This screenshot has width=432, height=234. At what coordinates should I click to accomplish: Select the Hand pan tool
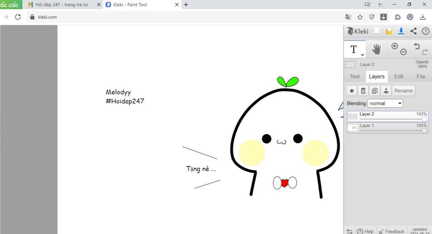pos(376,49)
